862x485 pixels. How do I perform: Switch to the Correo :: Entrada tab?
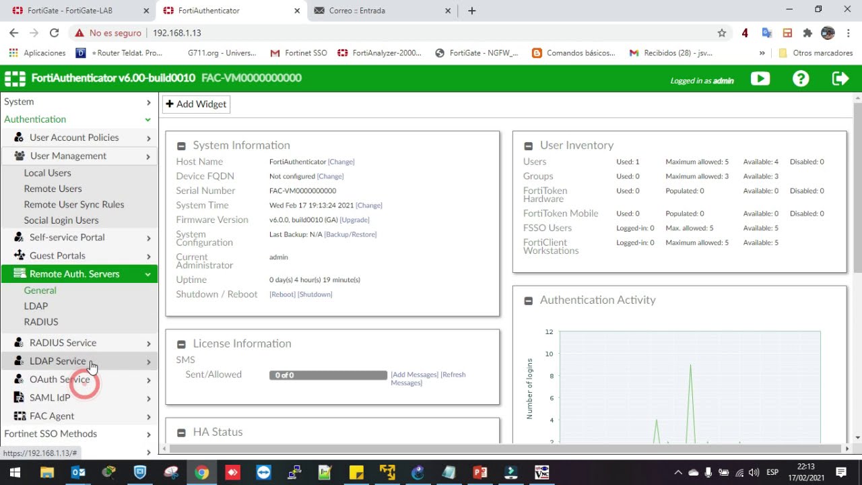pos(383,11)
